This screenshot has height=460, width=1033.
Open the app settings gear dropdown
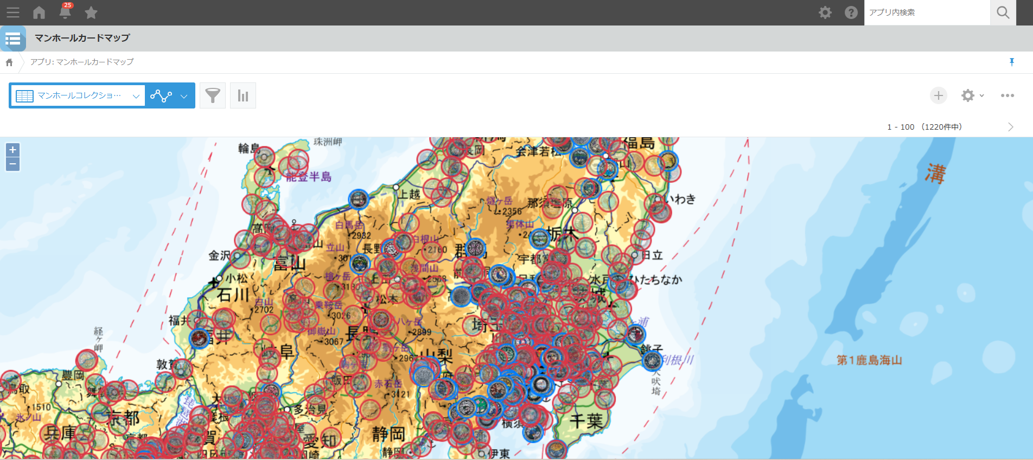pyautogui.click(x=972, y=95)
